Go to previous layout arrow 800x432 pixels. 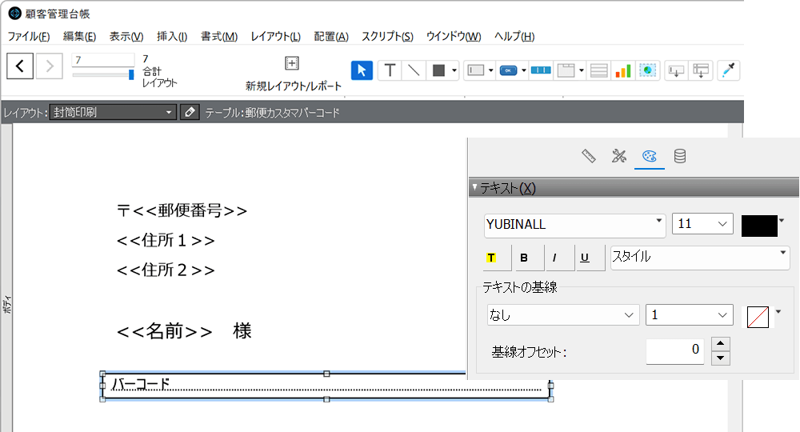20,66
